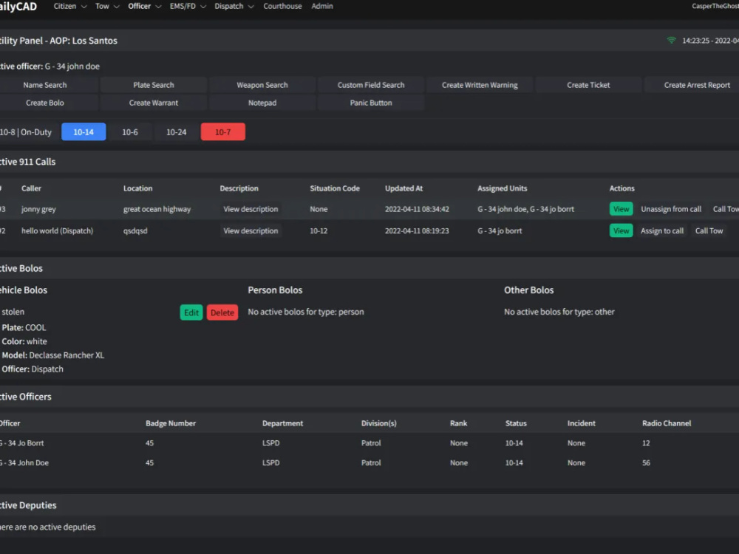Viewport: 739px width, 554px height.
Task: Delete the stolen vehicle bolo
Action: tap(222, 312)
